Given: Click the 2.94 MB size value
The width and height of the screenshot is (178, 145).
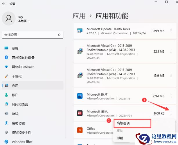Looking at the screenshot, I should click(x=159, y=96).
